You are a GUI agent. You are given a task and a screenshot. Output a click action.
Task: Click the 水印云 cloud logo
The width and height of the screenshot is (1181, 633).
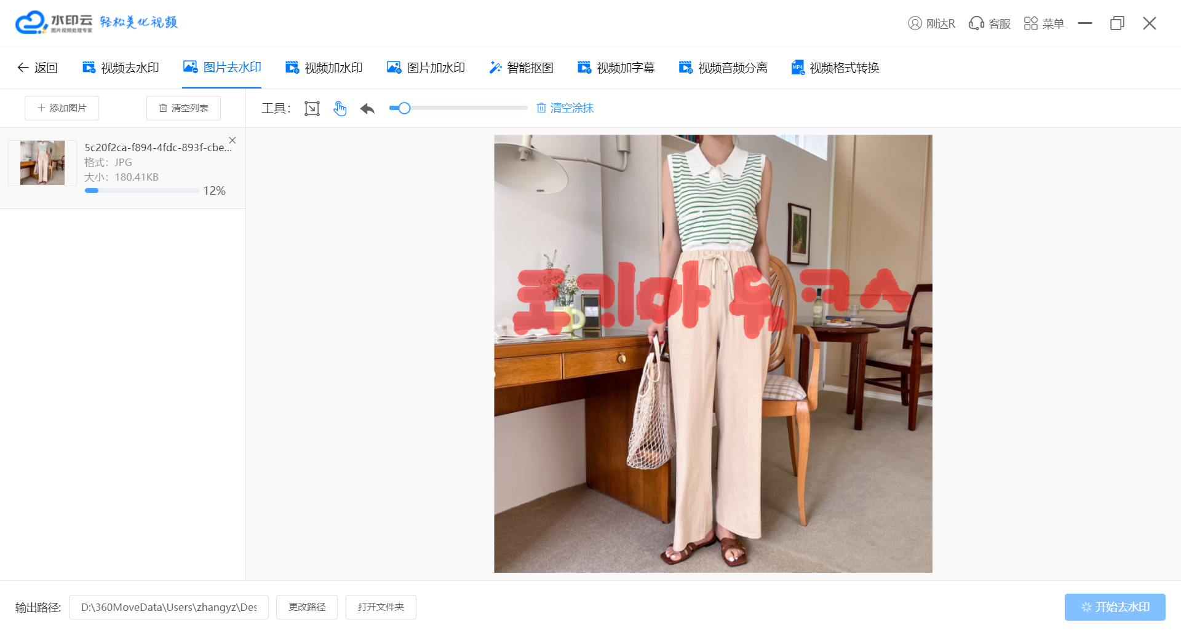(x=31, y=23)
